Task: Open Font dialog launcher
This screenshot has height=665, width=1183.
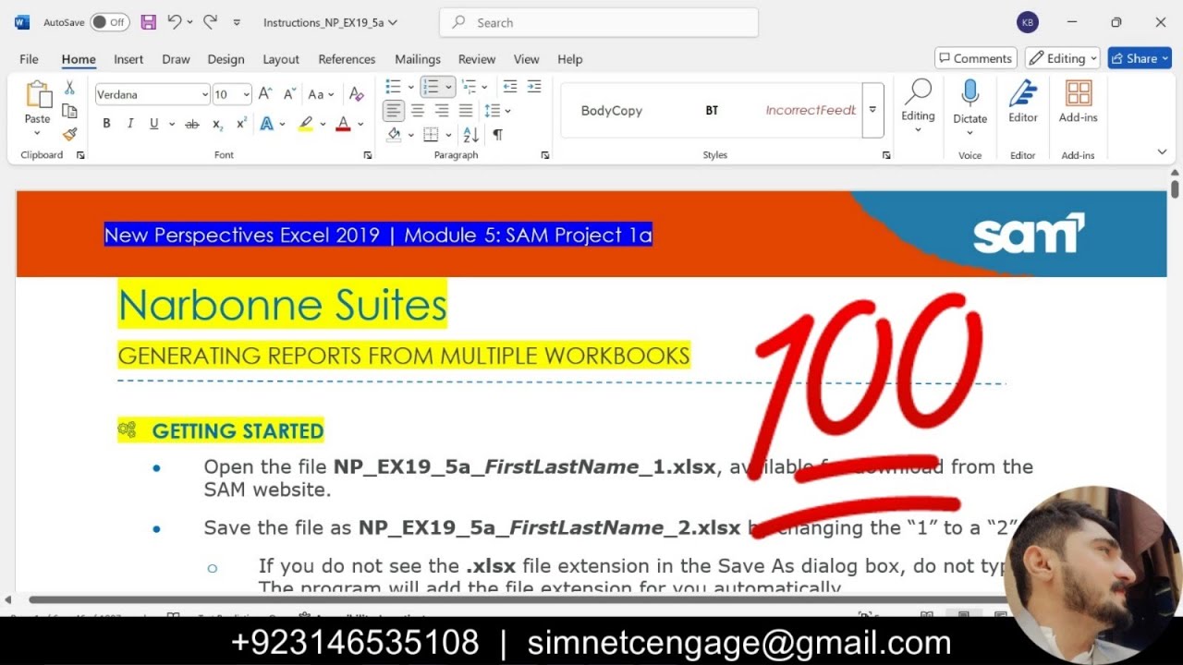Action: click(368, 155)
